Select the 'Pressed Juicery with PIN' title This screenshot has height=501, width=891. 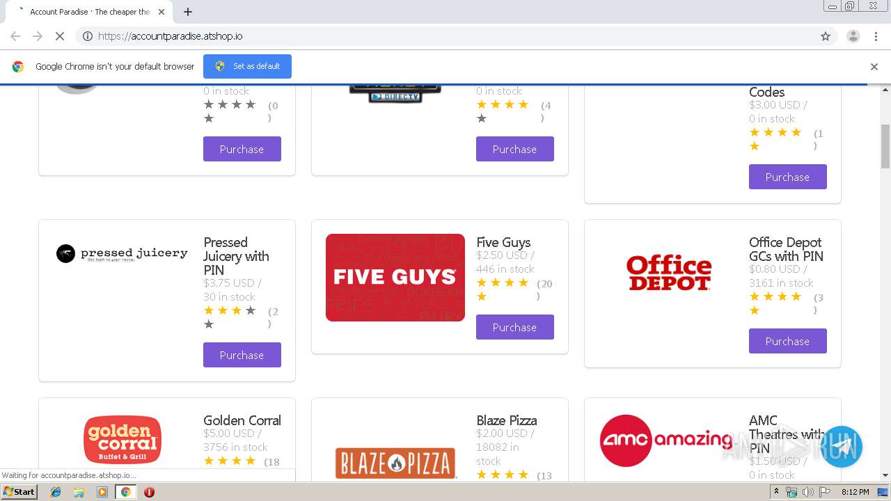pyautogui.click(x=236, y=256)
